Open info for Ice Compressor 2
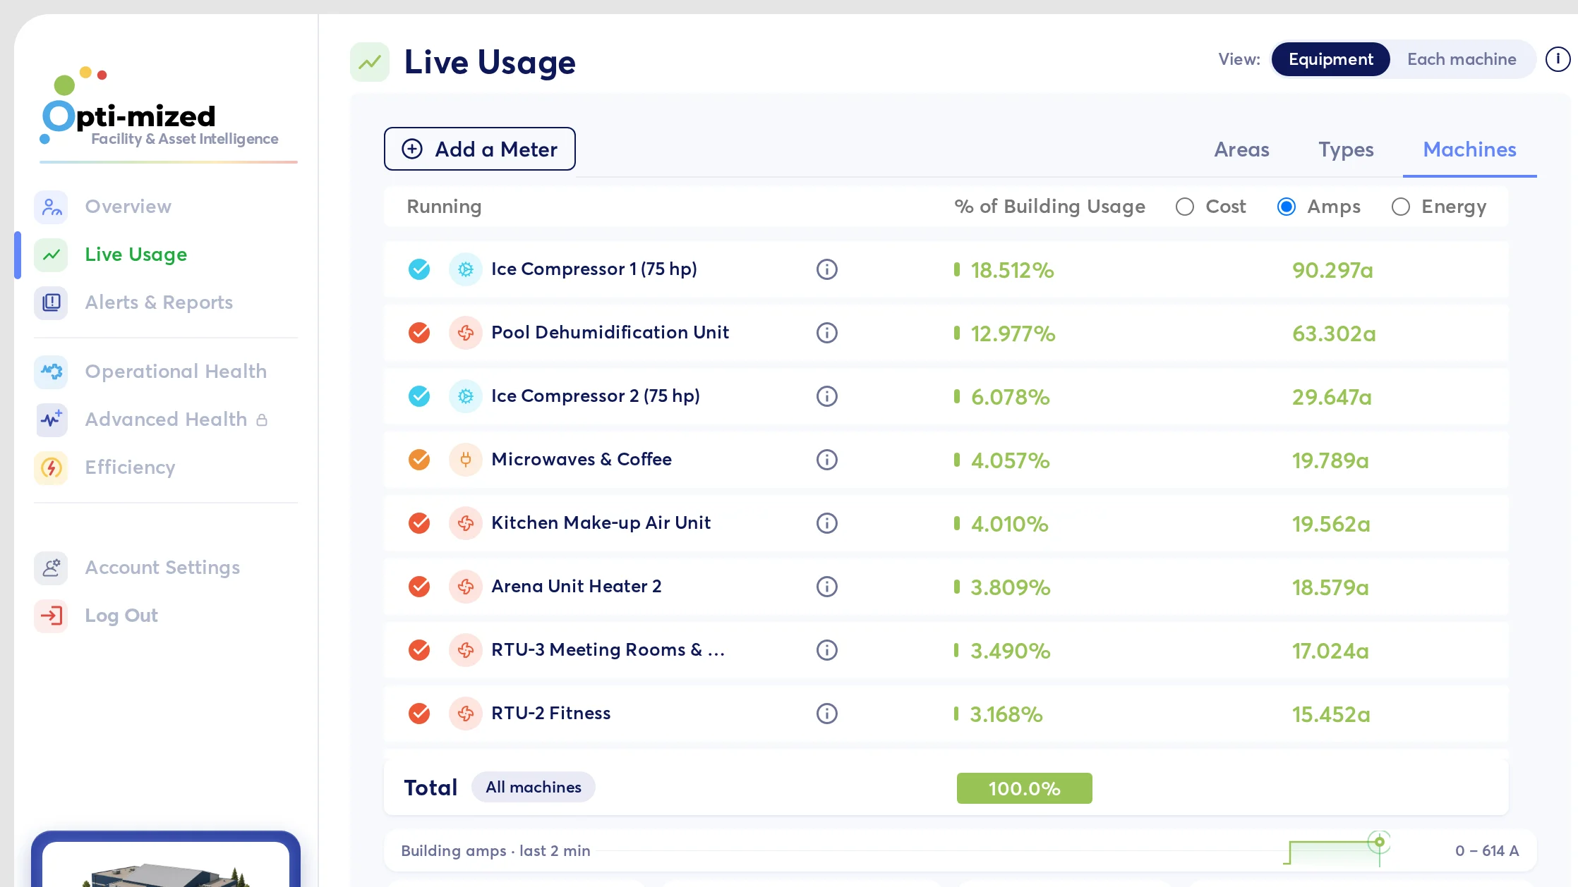The image size is (1578, 887). (826, 396)
